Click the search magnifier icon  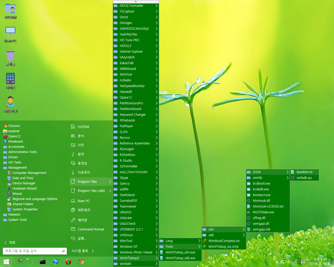pyautogui.click(x=63, y=251)
